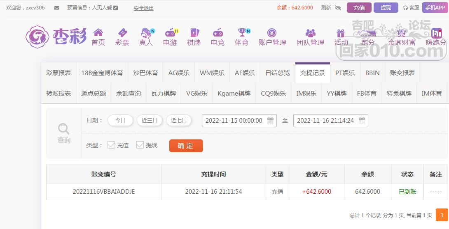Toggle the 充值 type checkbox
This screenshot has width=449, height=229.
coord(111,145)
